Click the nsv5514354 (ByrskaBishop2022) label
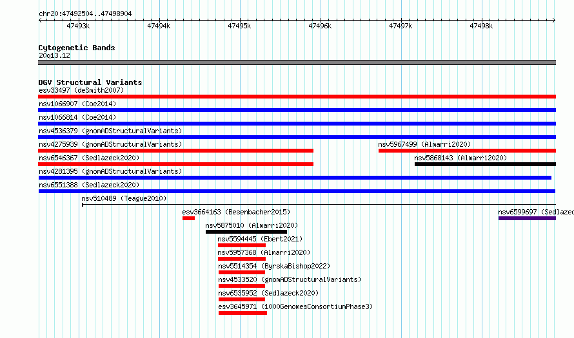 click(x=274, y=266)
